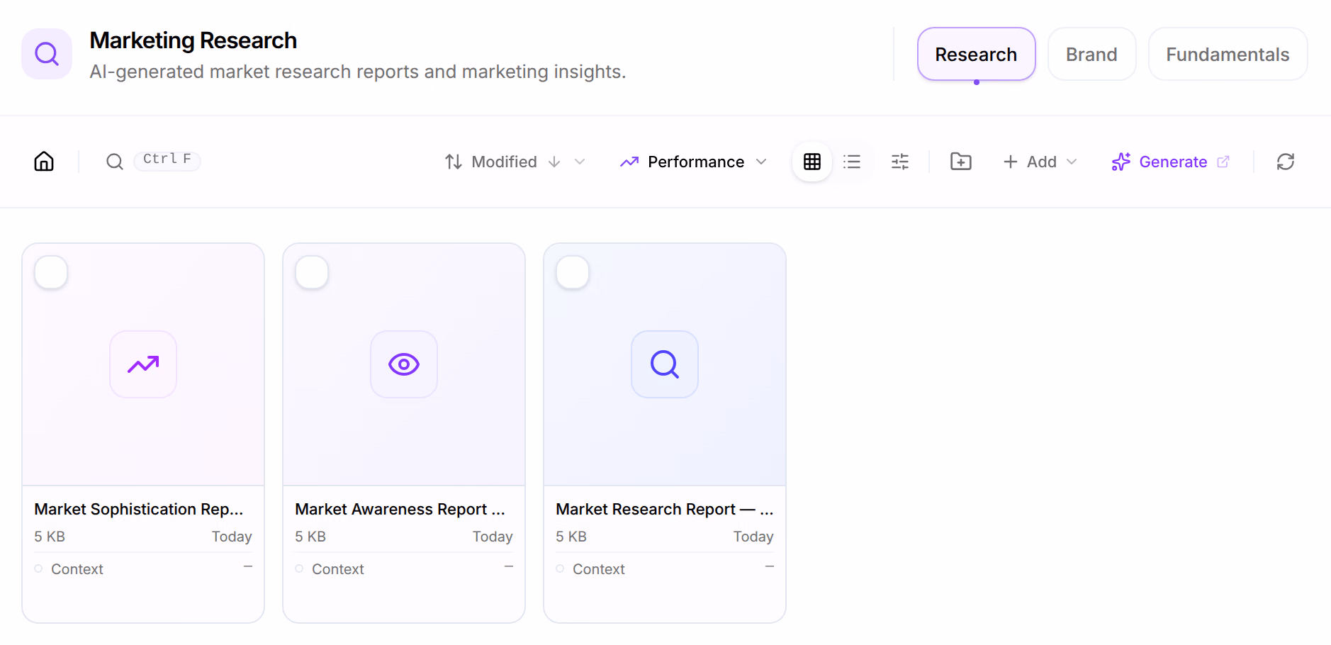Open the Performance dropdown
The image size is (1331, 645).
click(693, 162)
